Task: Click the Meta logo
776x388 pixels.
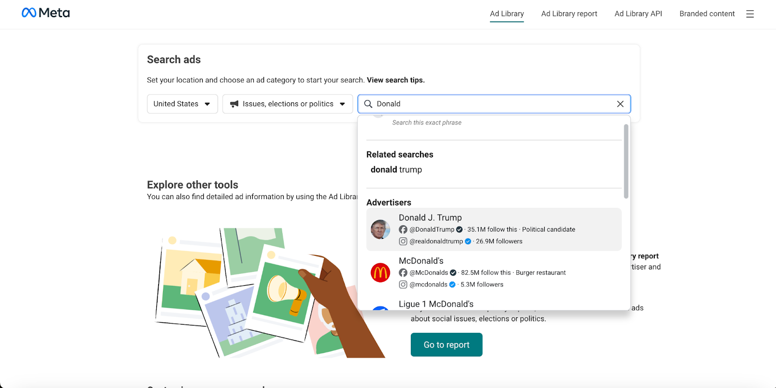Action: [46, 13]
